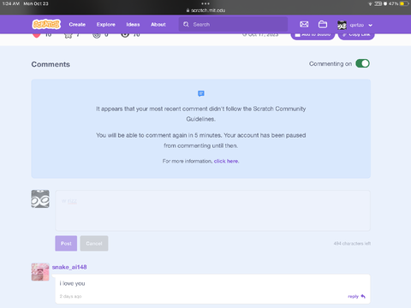
Task: Click the red heart love icon
Action: click(x=37, y=35)
